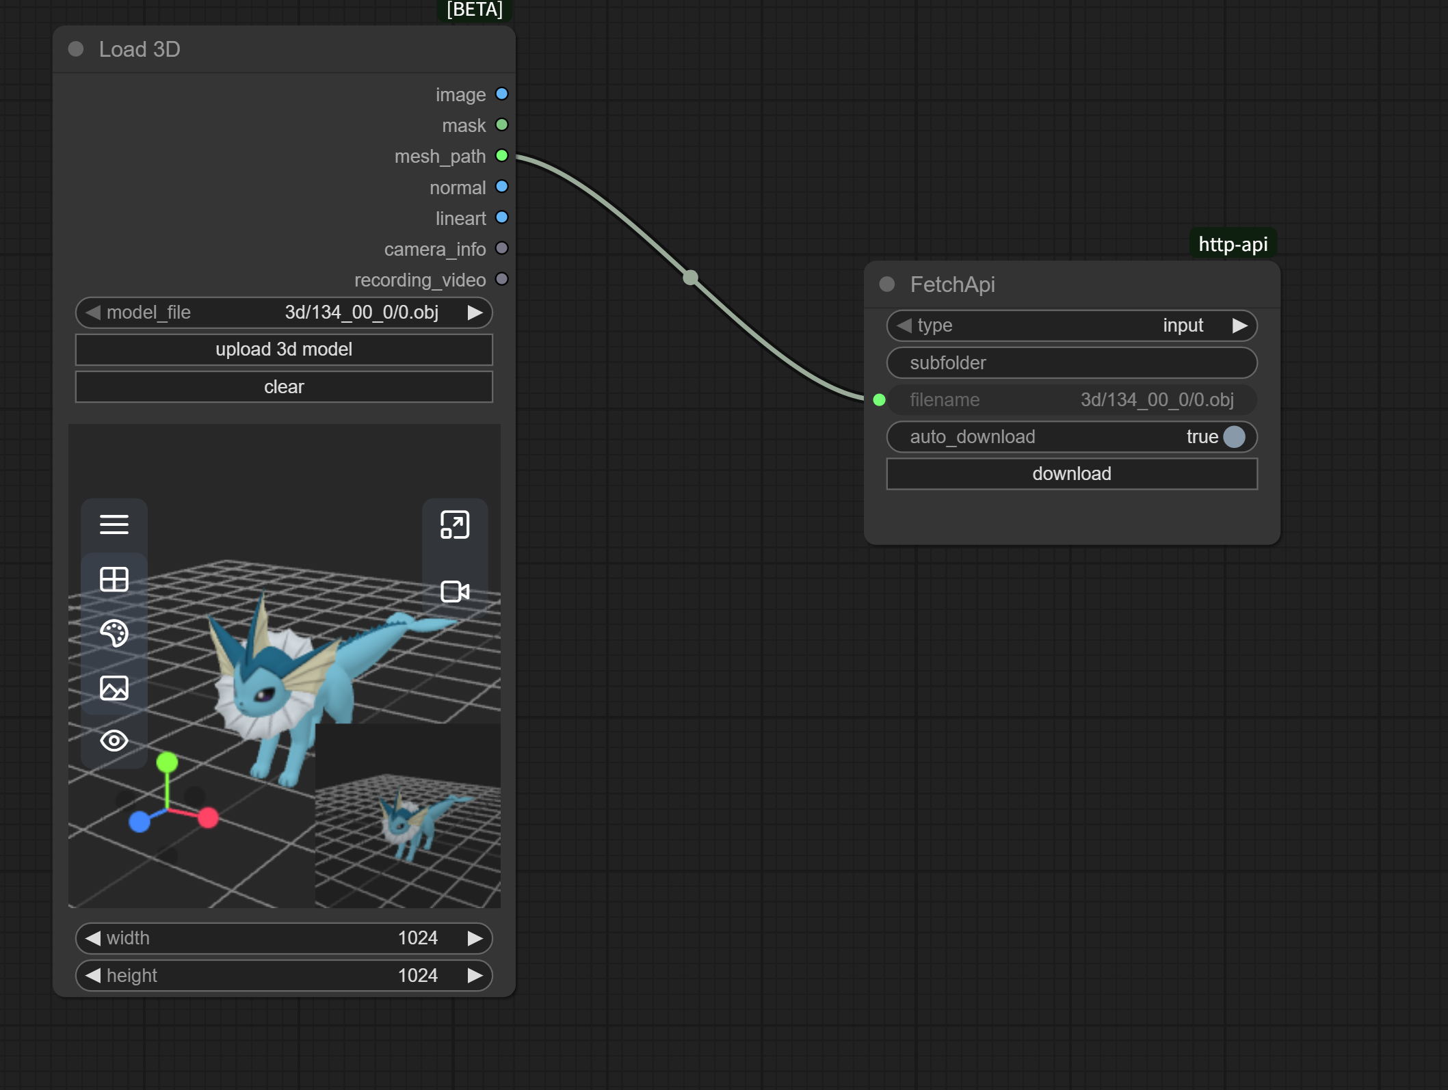Toggle the eye preview icon in viewer
This screenshot has width=1448, height=1090.
click(114, 741)
